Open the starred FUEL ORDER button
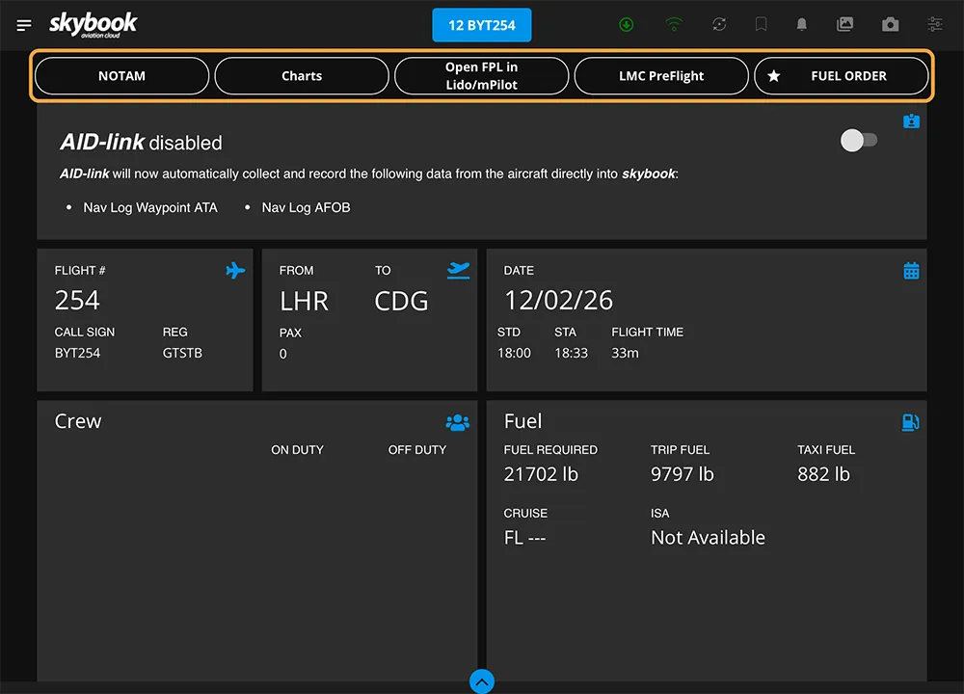This screenshot has height=694, width=964. (841, 76)
